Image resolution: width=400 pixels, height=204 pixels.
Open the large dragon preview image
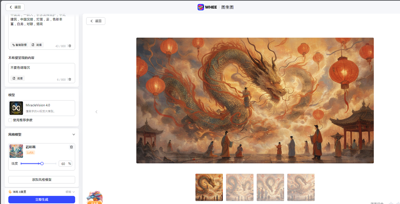tap(255, 100)
